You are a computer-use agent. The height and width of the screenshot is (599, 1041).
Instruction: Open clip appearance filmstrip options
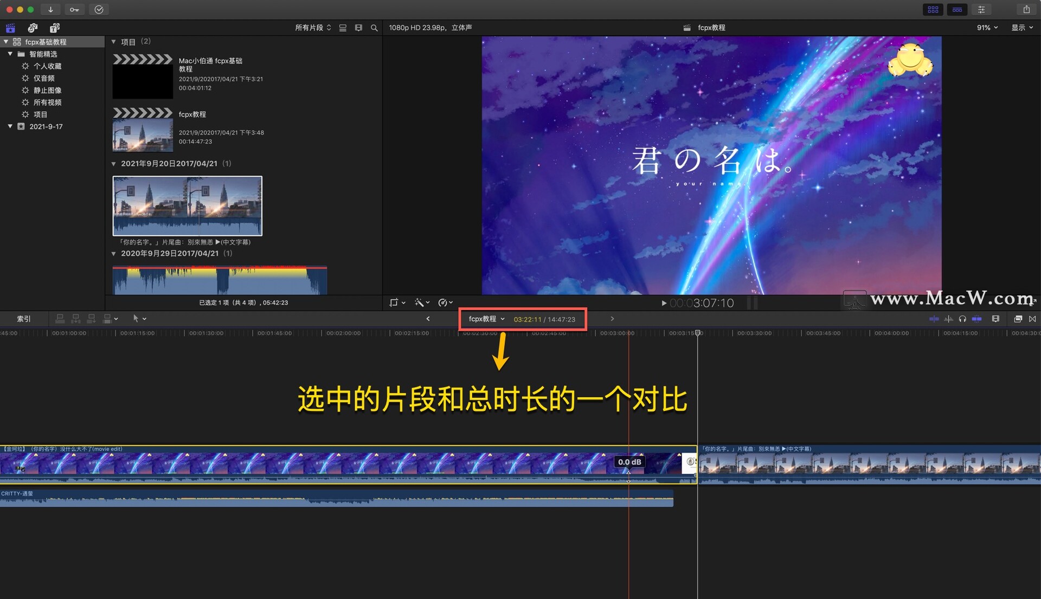click(995, 319)
